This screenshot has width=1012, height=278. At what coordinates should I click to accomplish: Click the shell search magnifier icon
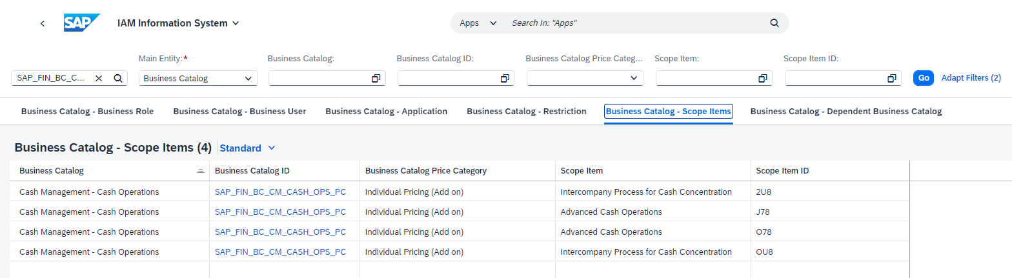click(x=774, y=23)
